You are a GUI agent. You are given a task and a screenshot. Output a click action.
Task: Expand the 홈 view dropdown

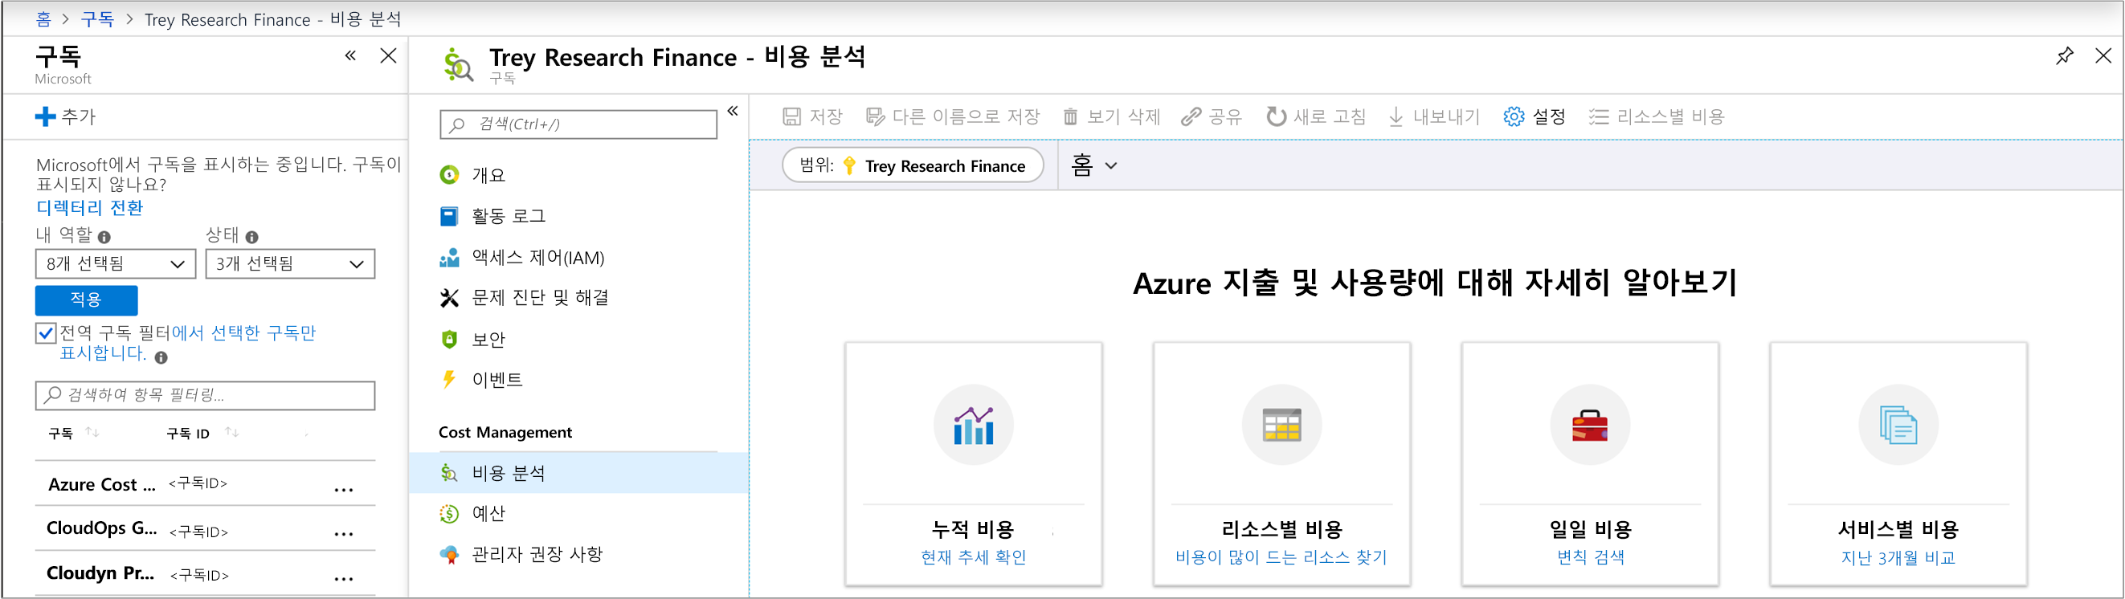[x=1094, y=165]
